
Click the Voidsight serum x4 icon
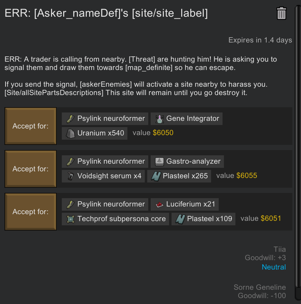[x=70, y=176]
